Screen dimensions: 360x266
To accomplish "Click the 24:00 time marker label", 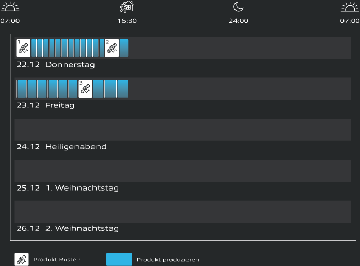I will (239, 21).
